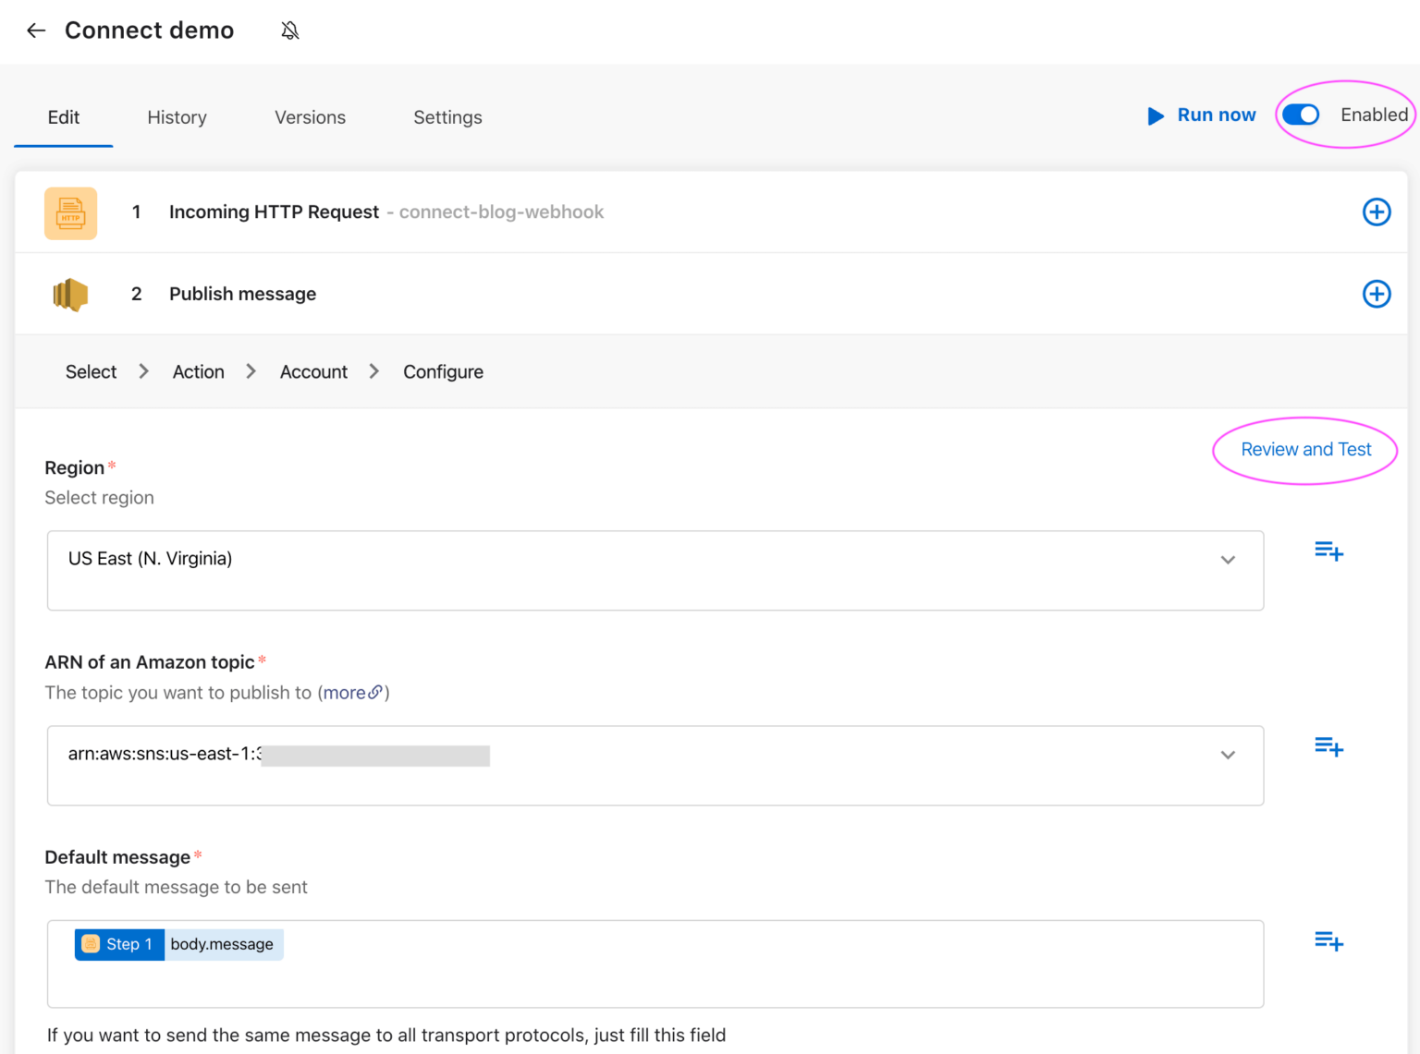This screenshot has height=1054, width=1420.
Task: Click the Review and Test link
Action: [x=1305, y=450]
